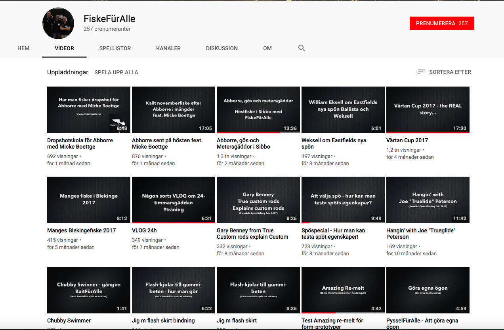The height and width of the screenshot is (330, 504).
Task: Click title Abborre sent på hösten feat. Micke Boettge
Action: click(x=167, y=143)
